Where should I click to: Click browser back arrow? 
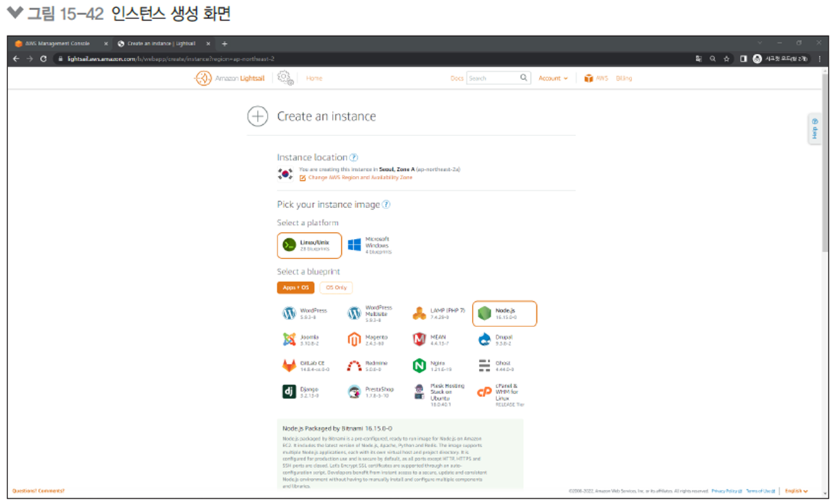point(16,59)
